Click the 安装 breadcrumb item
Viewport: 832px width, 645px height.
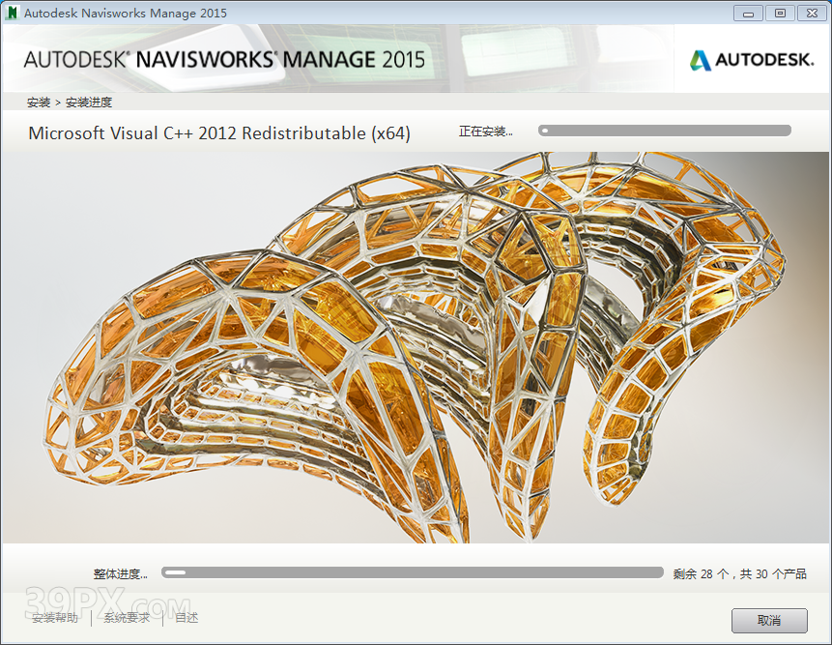click(39, 103)
